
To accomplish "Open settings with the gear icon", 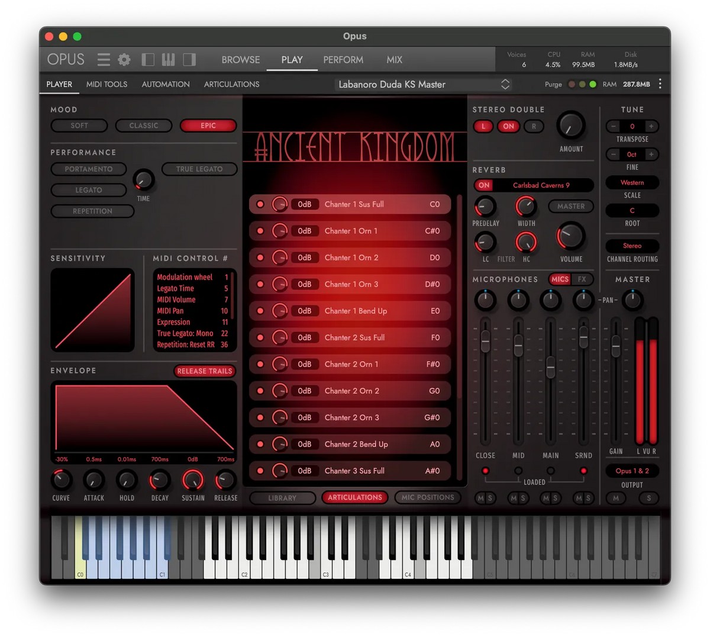I will (x=124, y=60).
